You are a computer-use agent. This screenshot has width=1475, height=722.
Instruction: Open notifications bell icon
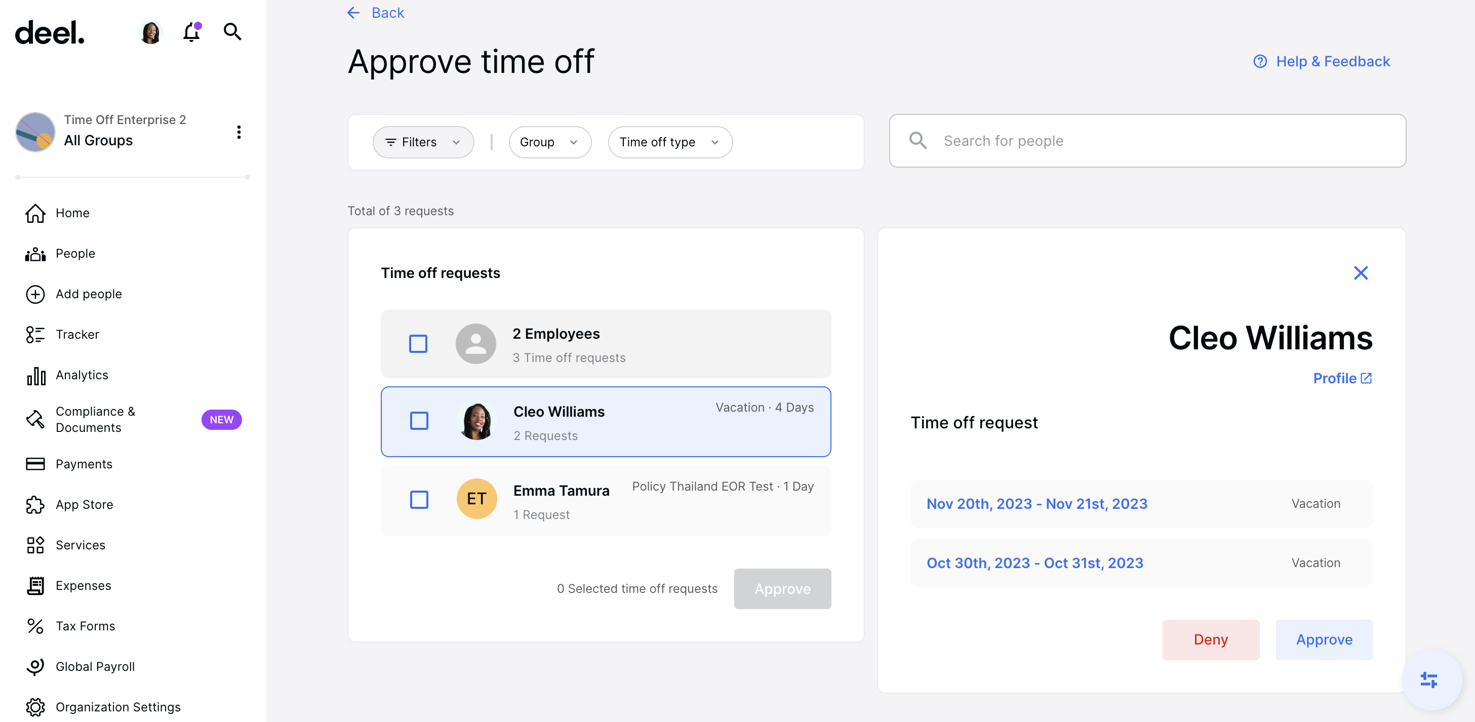(x=191, y=32)
